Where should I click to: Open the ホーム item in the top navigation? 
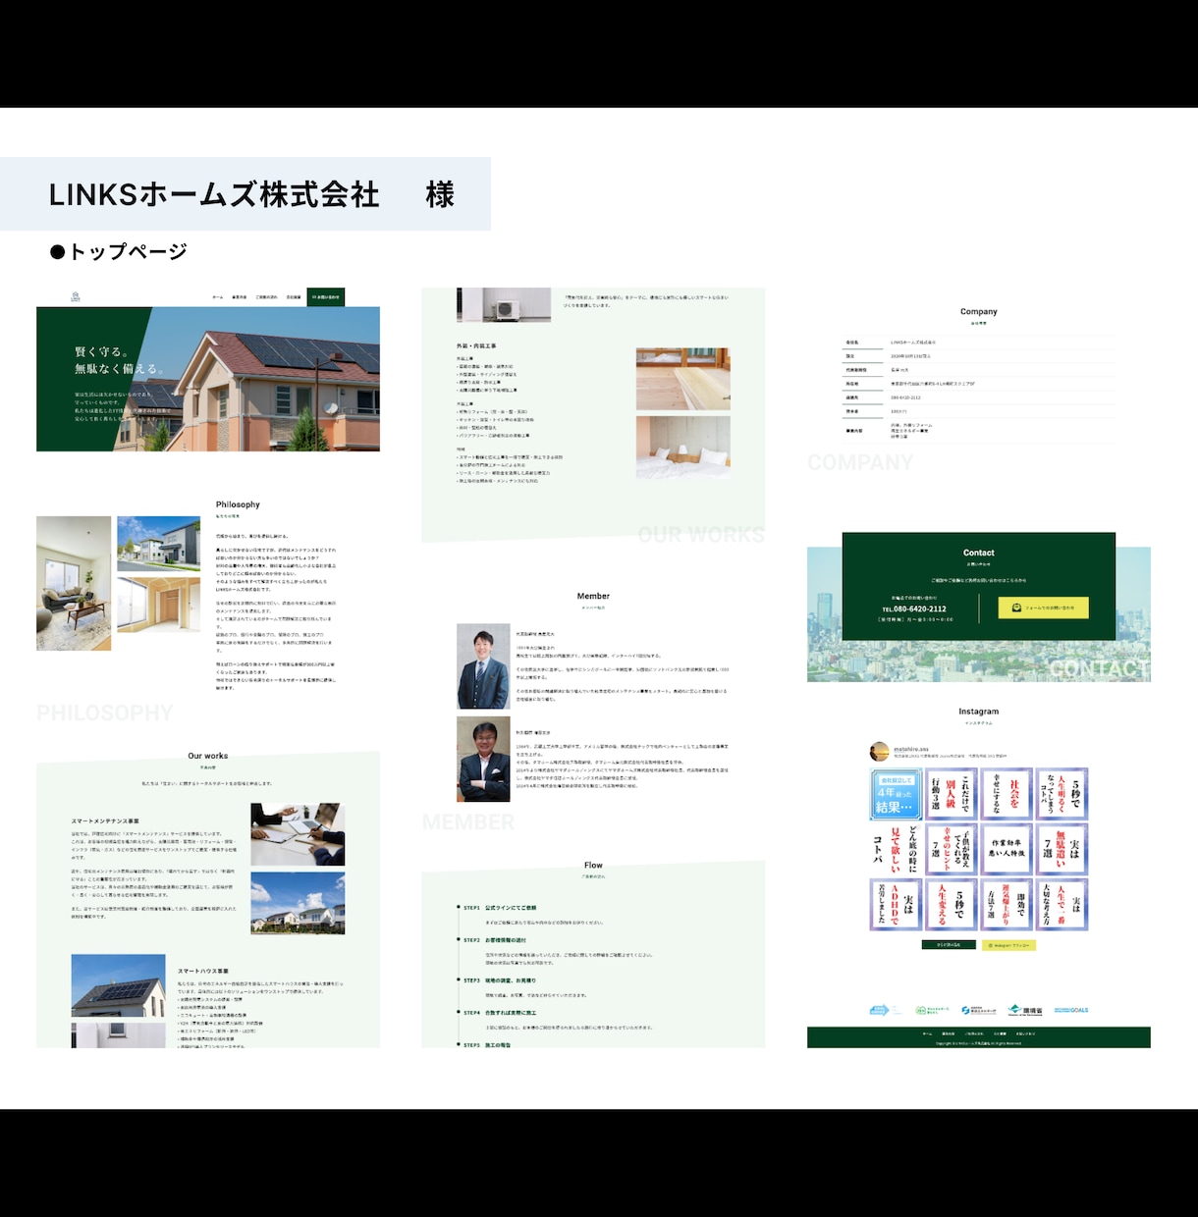pyautogui.click(x=217, y=297)
